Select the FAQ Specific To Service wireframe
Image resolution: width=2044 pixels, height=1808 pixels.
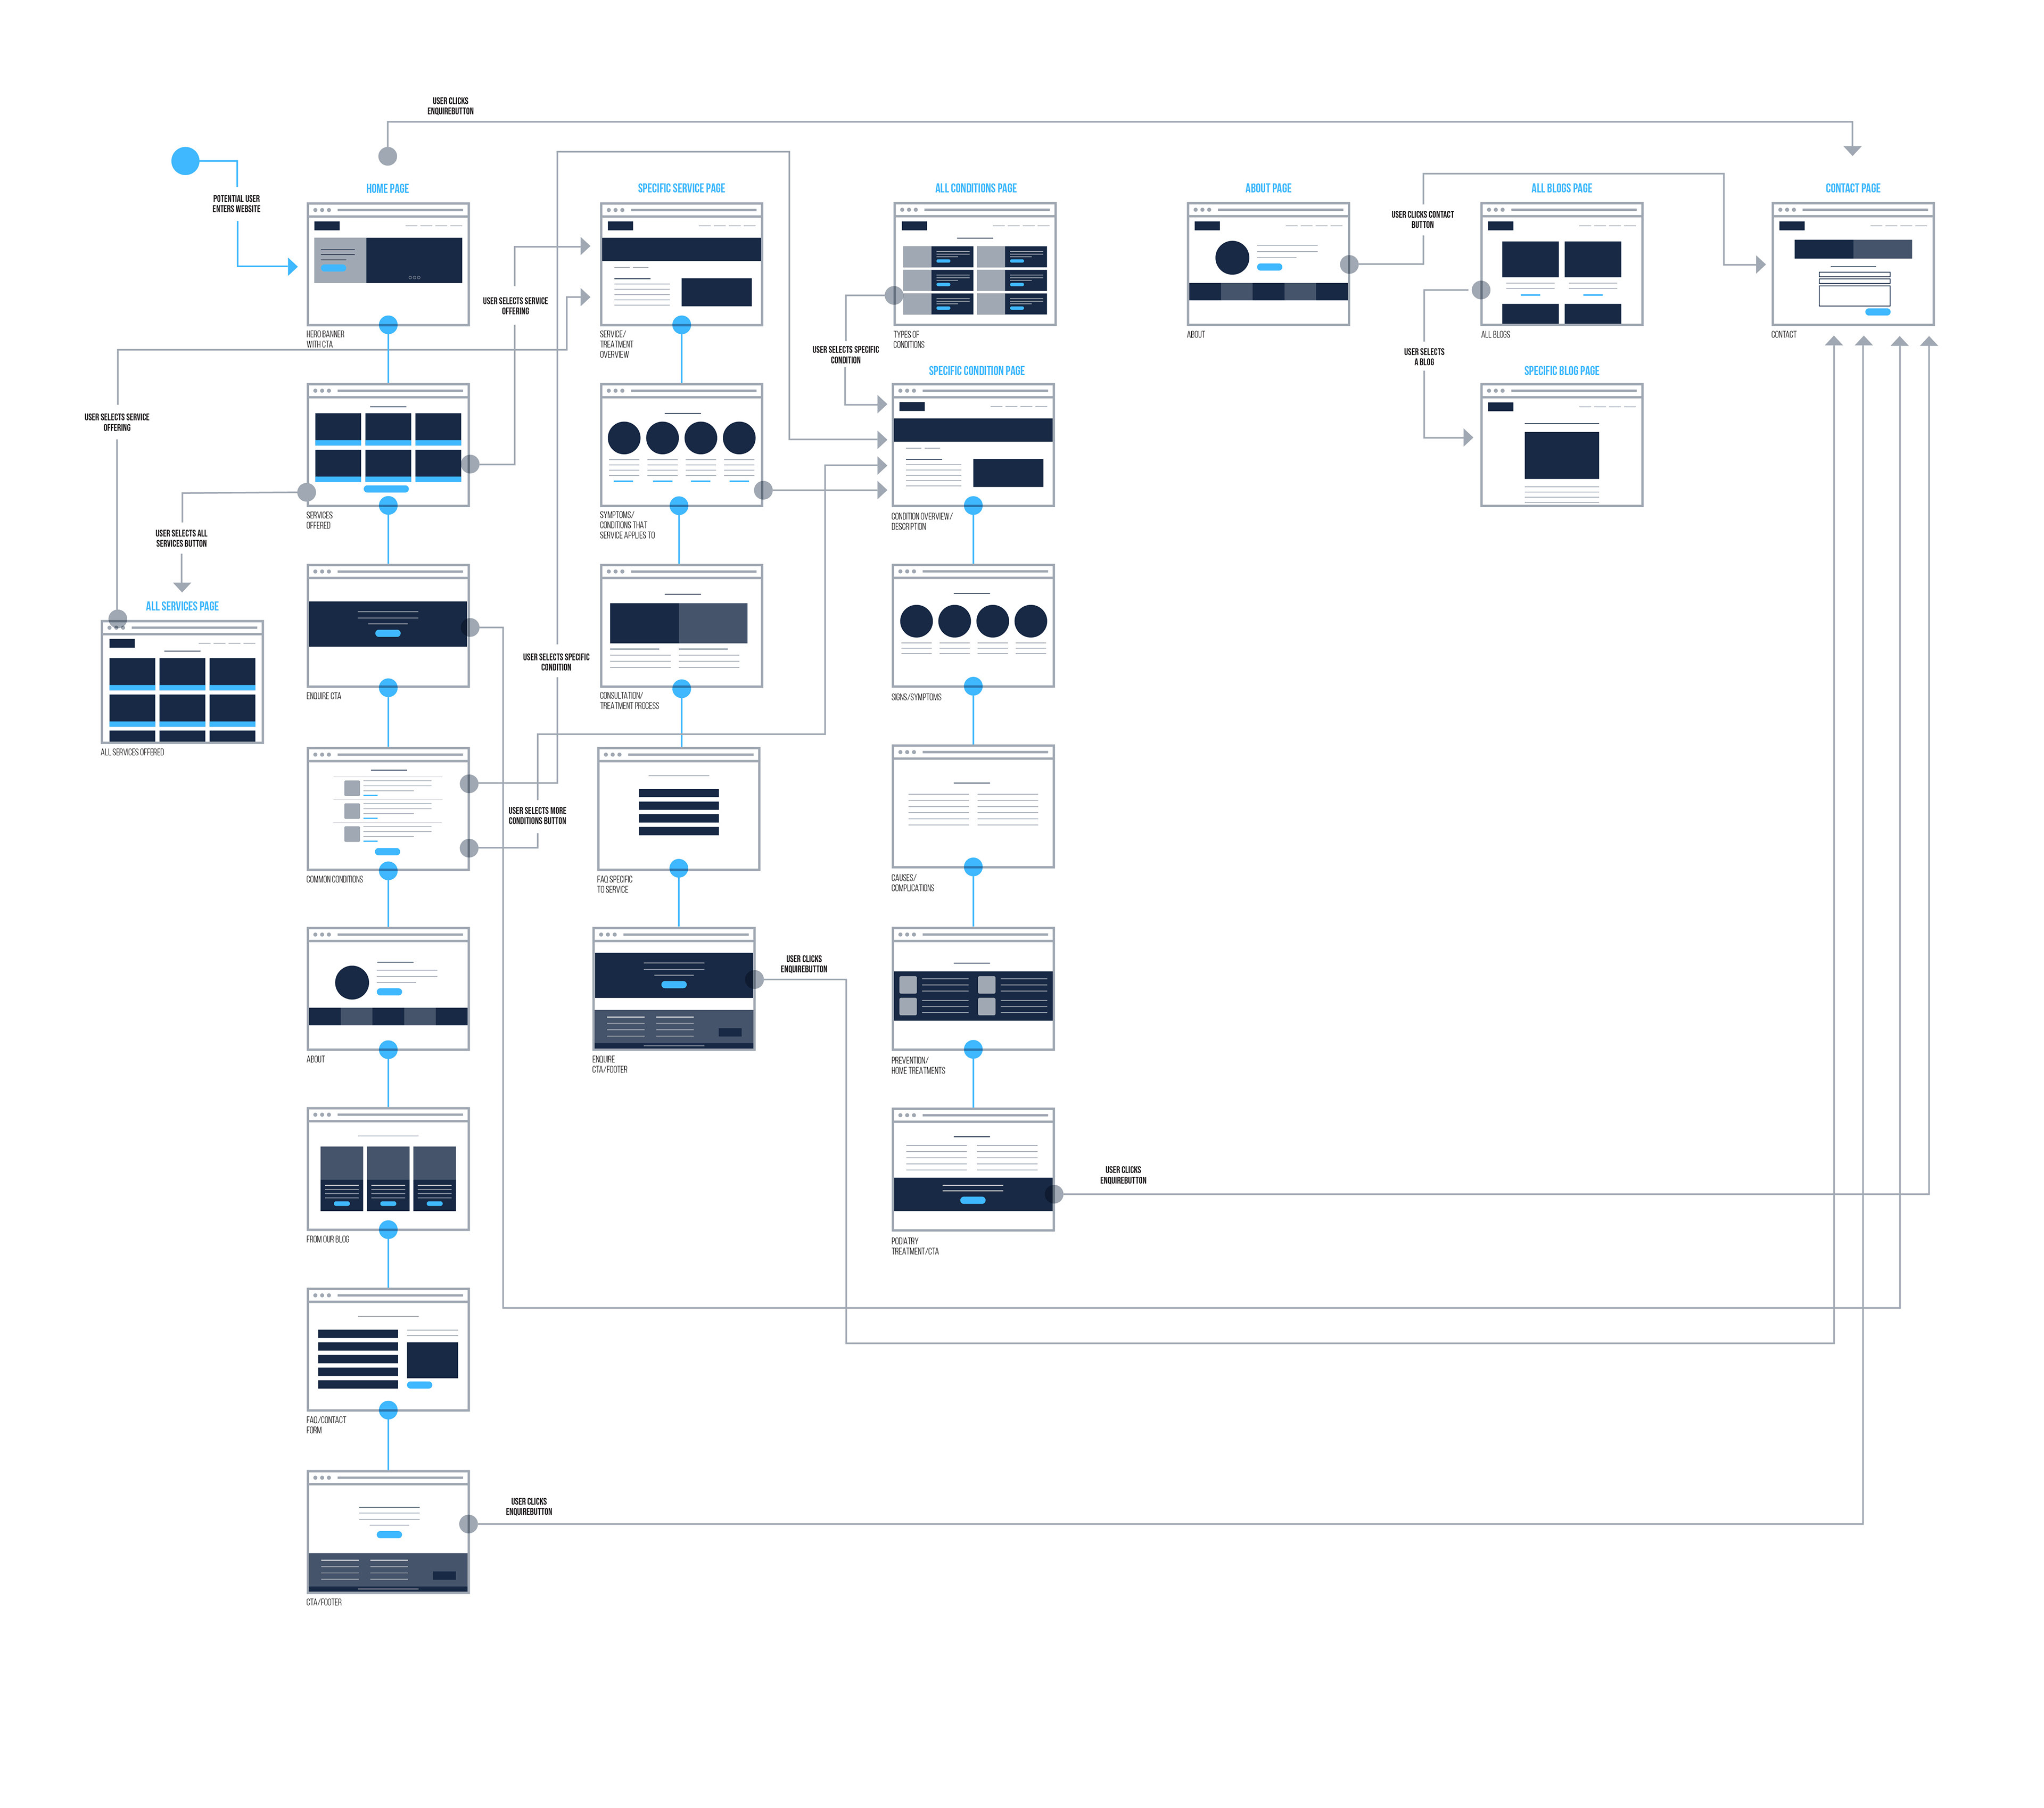click(x=679, y=809)
